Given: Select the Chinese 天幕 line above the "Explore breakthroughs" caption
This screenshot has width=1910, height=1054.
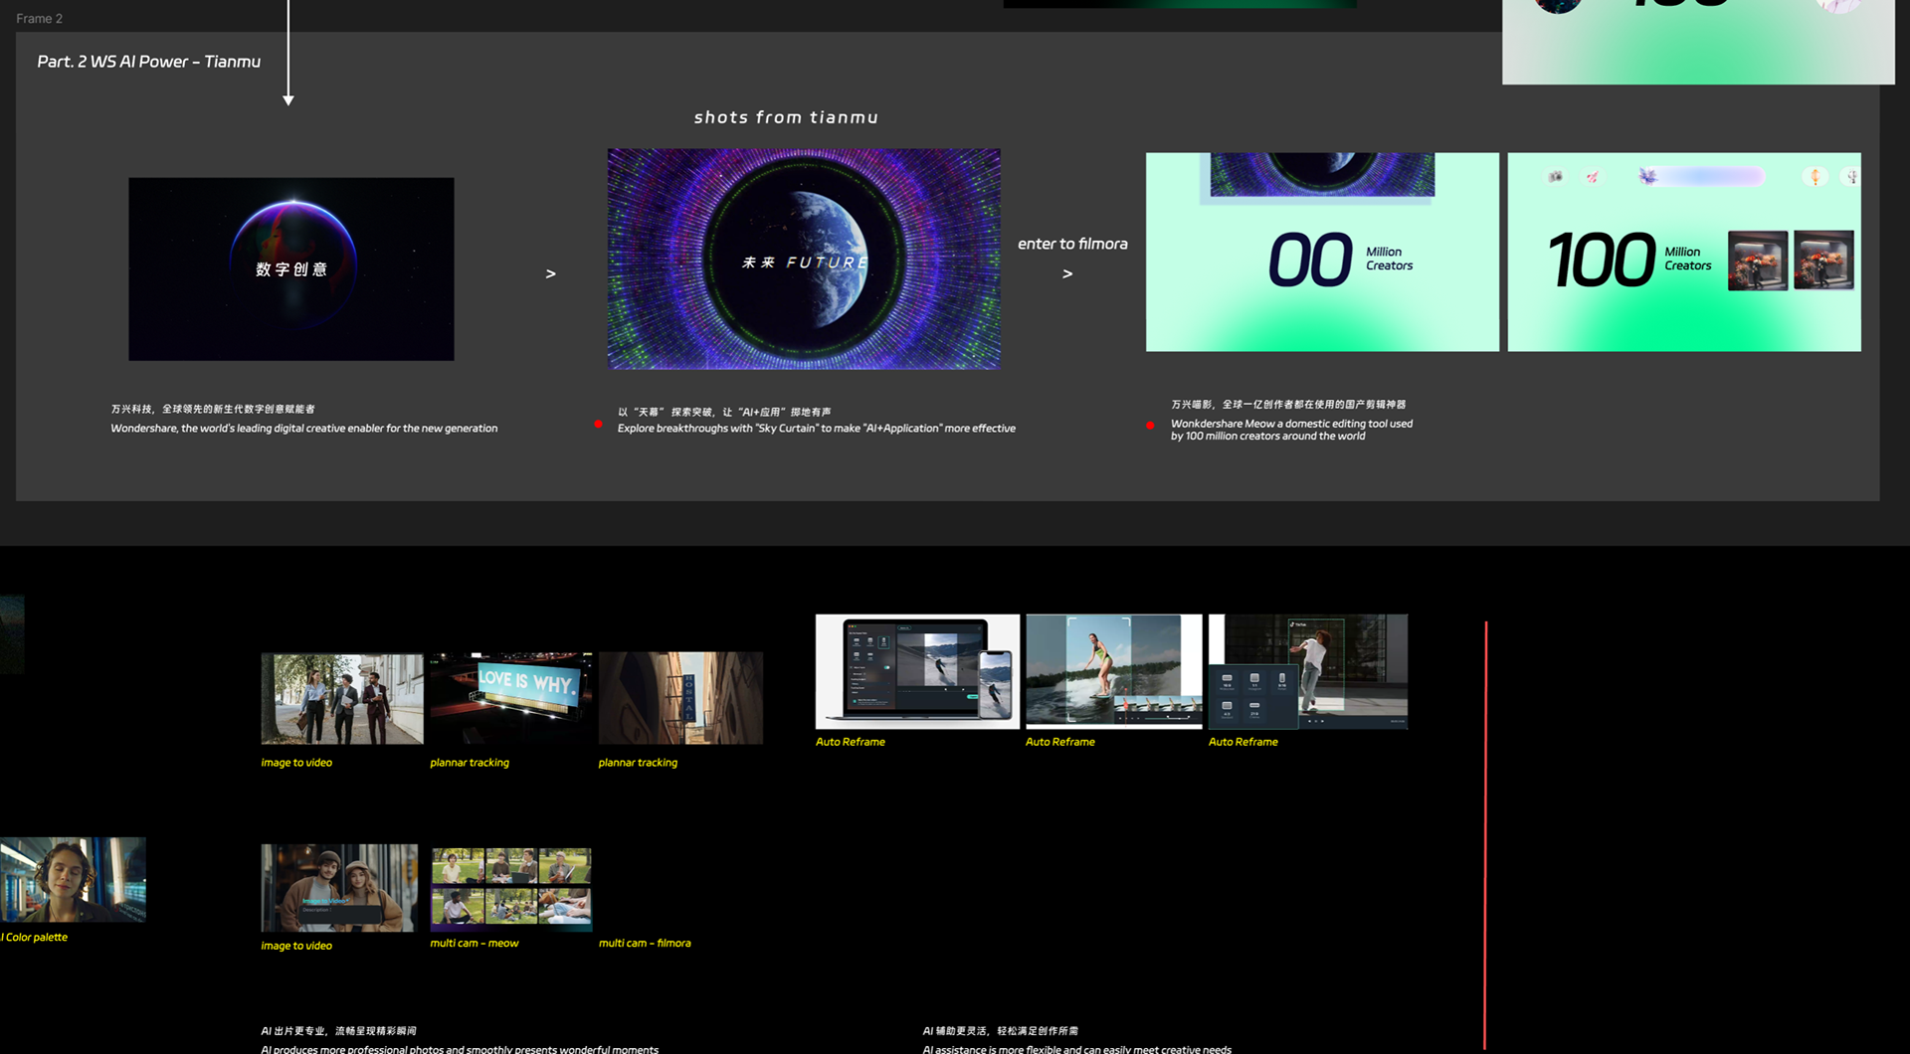Looking at the screenshot, I should (724, 412).
